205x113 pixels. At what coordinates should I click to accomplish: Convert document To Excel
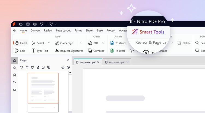[x=118, y=51]
